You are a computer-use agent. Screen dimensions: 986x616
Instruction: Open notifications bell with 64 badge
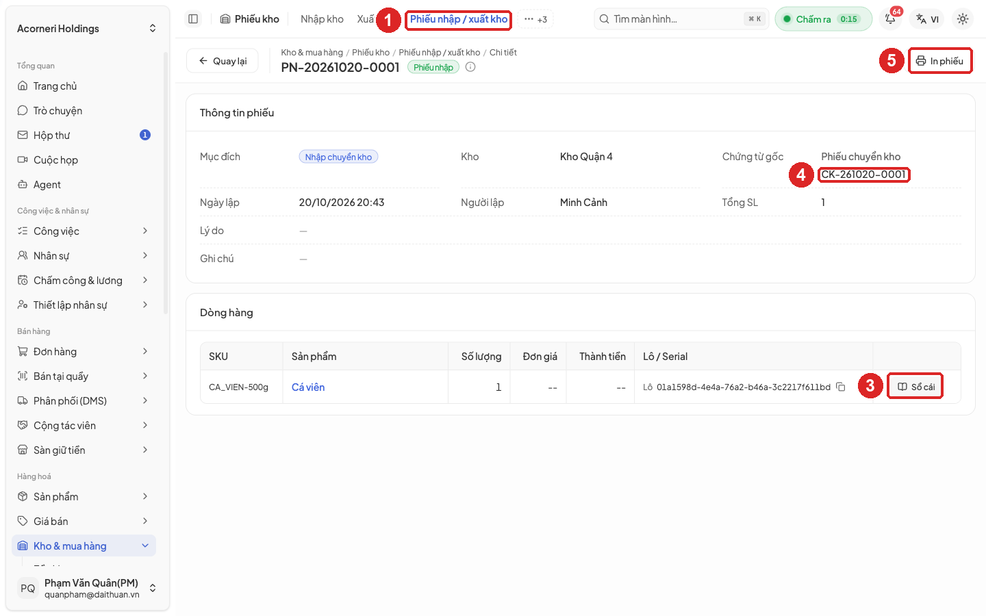coord(891,18)
